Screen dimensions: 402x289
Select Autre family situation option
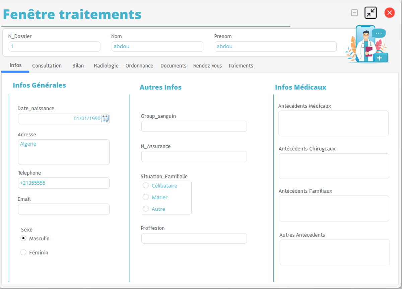(x=146, y=209)
